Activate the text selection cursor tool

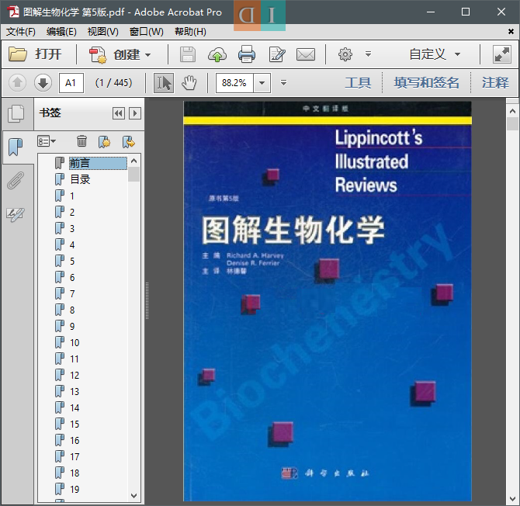coord(164,83)
